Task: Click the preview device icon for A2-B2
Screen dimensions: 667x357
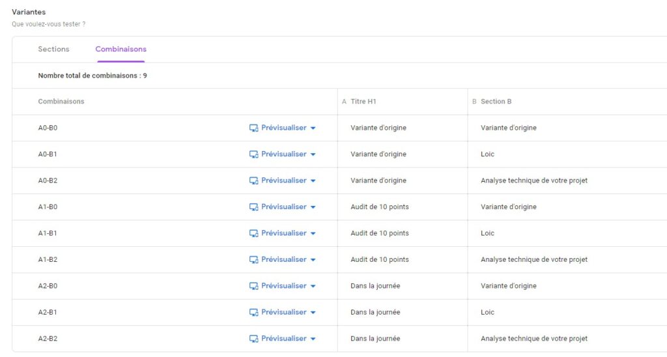Action: [x=253, y=339]
